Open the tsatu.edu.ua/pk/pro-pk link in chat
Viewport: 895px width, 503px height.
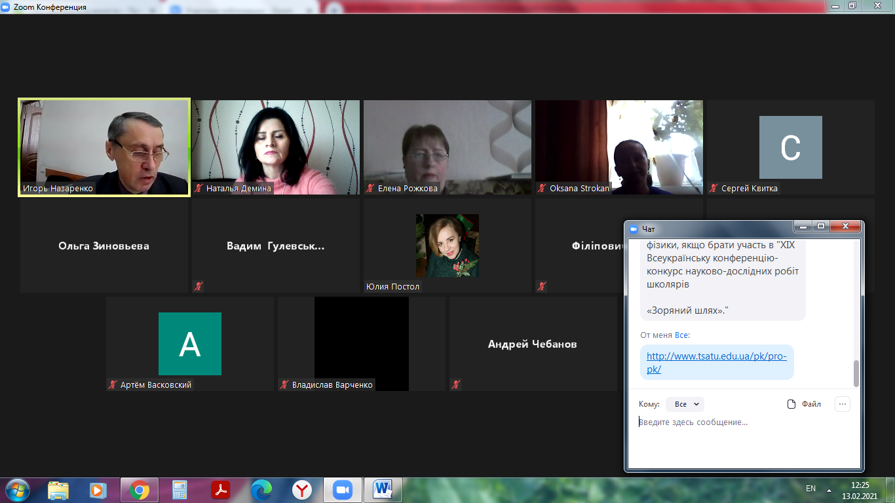tap(717, 362)
